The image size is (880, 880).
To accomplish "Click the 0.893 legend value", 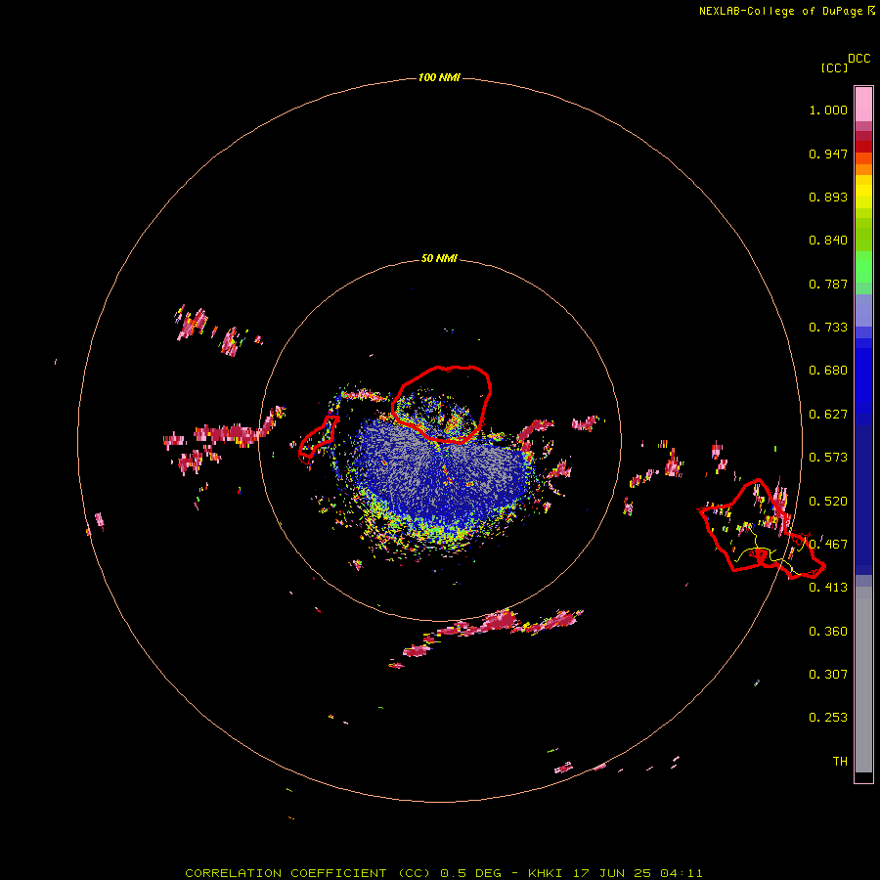I will tap(828, 197).
